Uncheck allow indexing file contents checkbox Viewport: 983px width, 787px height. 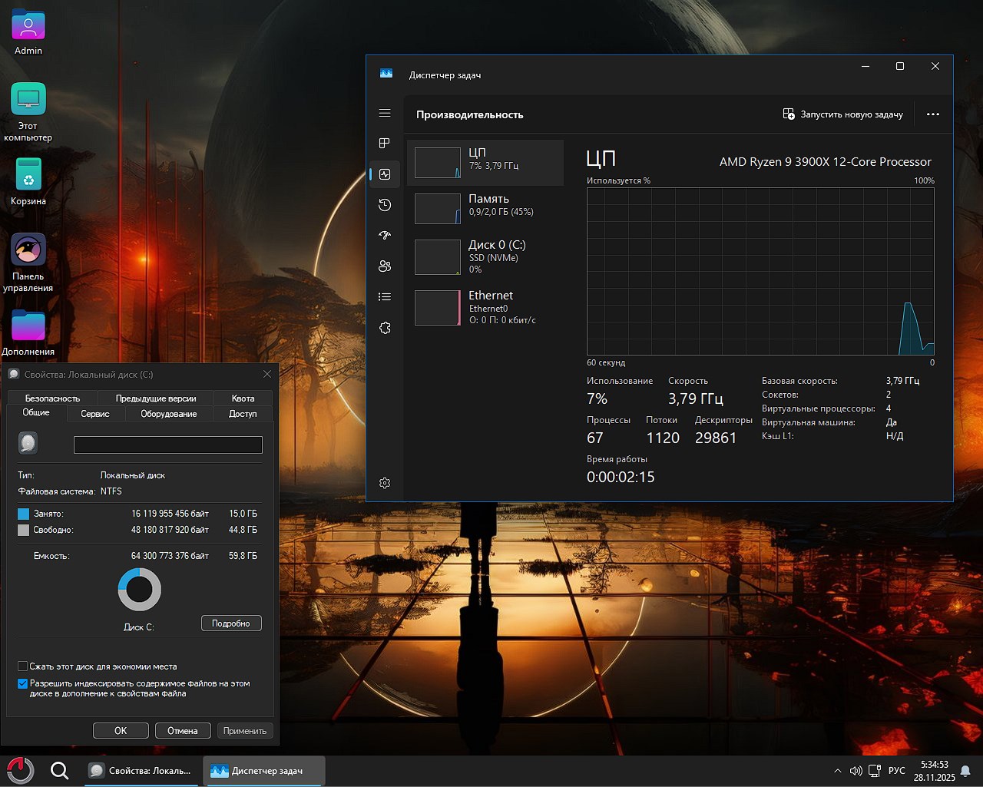coord(23,683)
